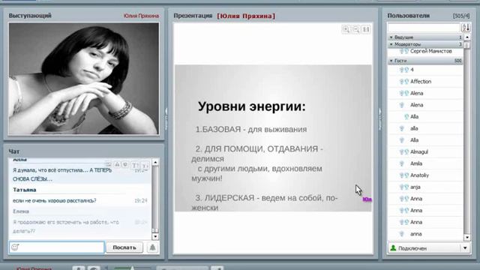Click the status icons beside Affection
The image size is (480, 270).
[404, 82]
